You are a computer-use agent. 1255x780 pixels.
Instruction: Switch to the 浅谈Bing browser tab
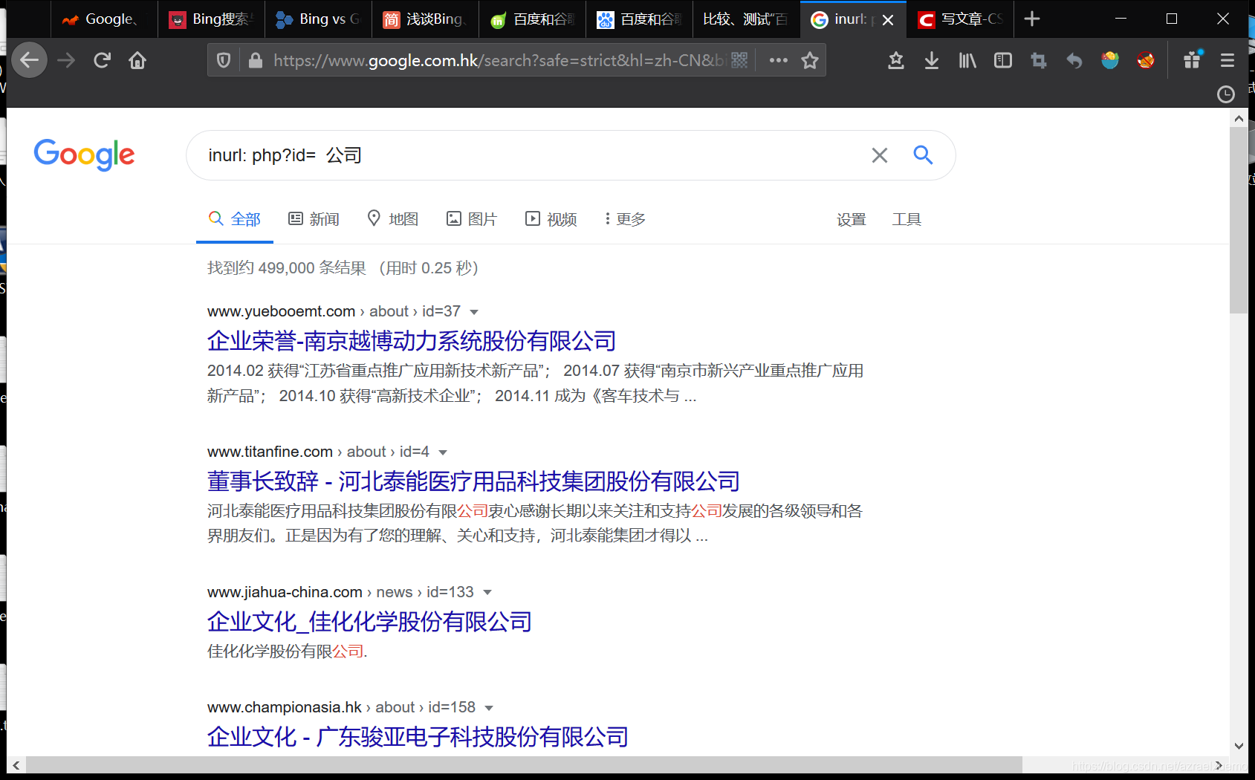tap(425, 19)
